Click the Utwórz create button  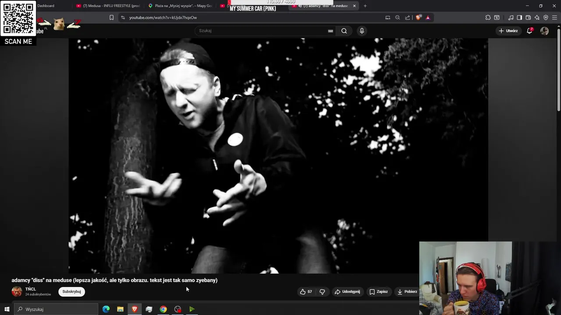(508, 31)
